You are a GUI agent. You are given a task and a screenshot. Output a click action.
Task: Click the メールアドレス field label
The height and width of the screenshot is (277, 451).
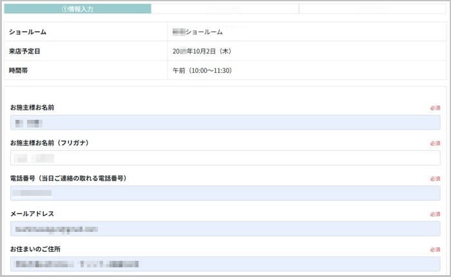[32, 214]
